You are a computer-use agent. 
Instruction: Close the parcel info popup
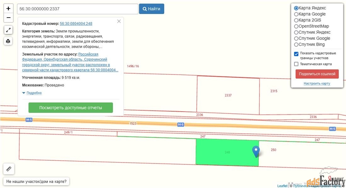coord(119,21)
